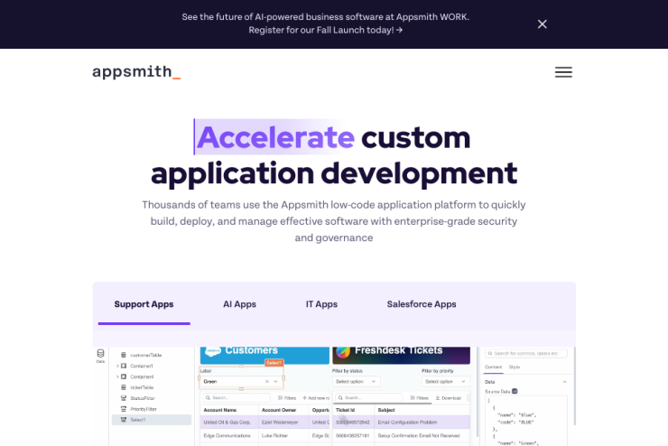This screenshot has height=446, width=668.
Task: Click the Subject column header
Action: [386, 410]
